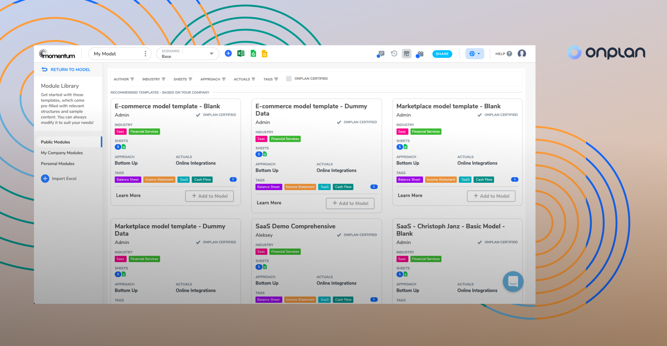Click the Google Slides icon in the toolbar
This screenshot has width=667, height=346.
[265, 53]
